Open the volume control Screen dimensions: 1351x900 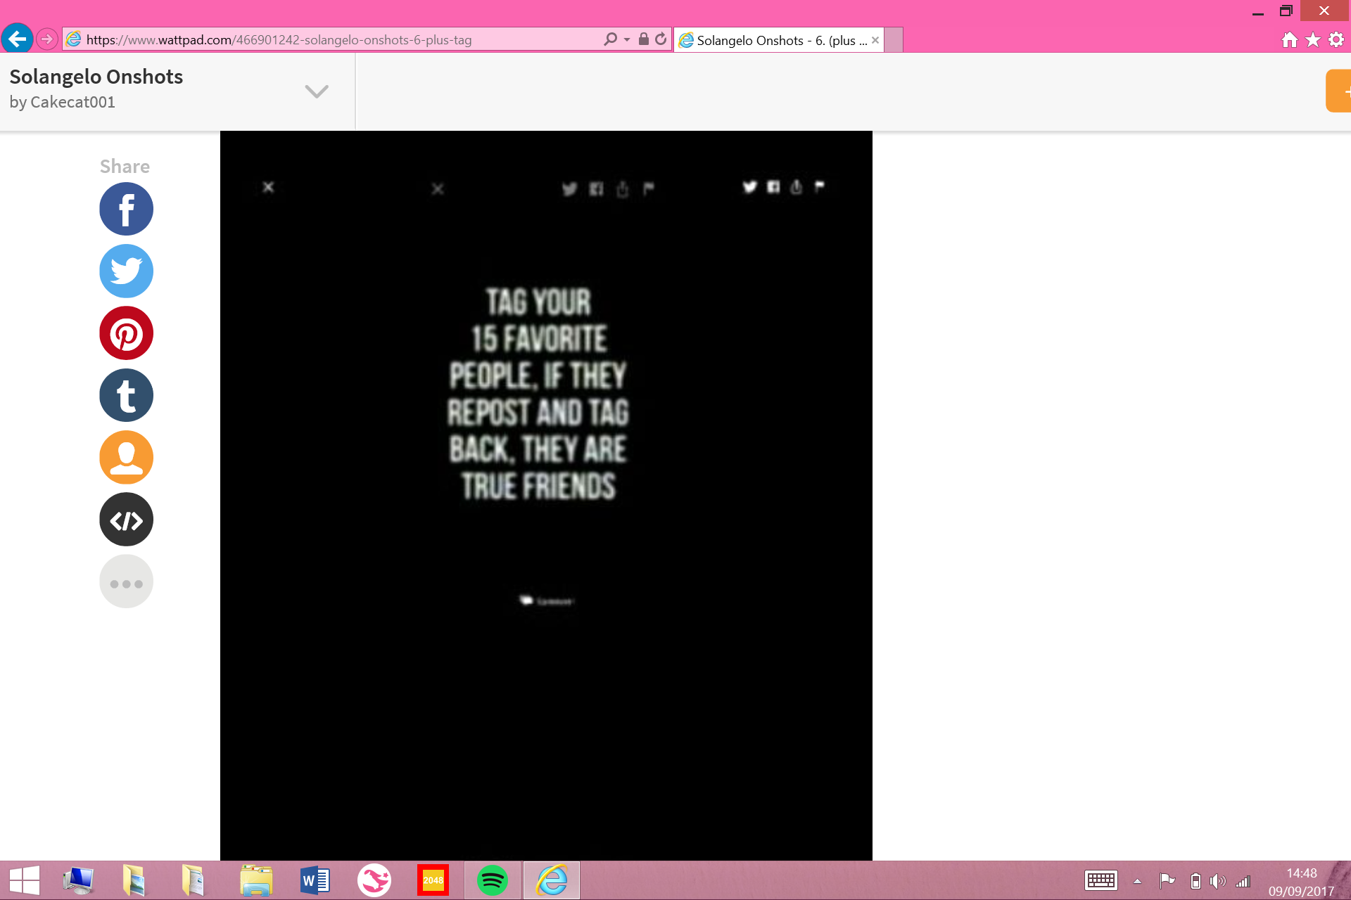(x=1218, y=880)
